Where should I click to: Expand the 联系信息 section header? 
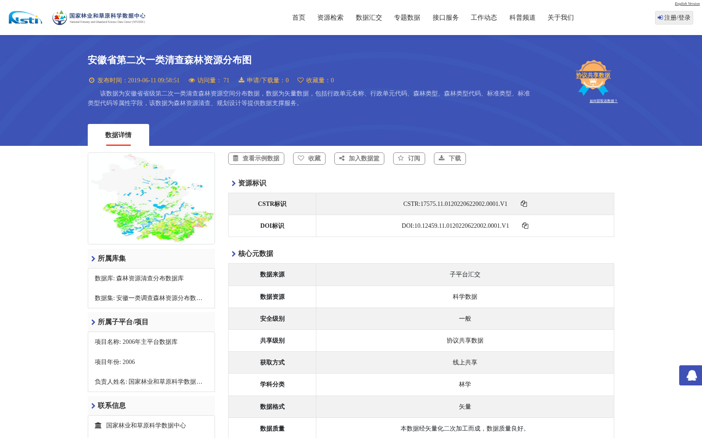pos(151,406)
